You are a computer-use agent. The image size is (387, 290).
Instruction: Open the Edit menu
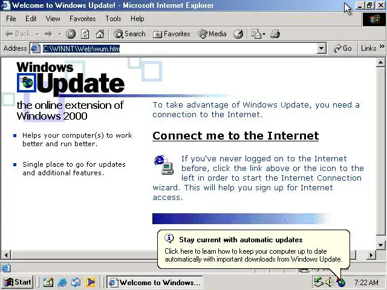[x=31, y=19]
